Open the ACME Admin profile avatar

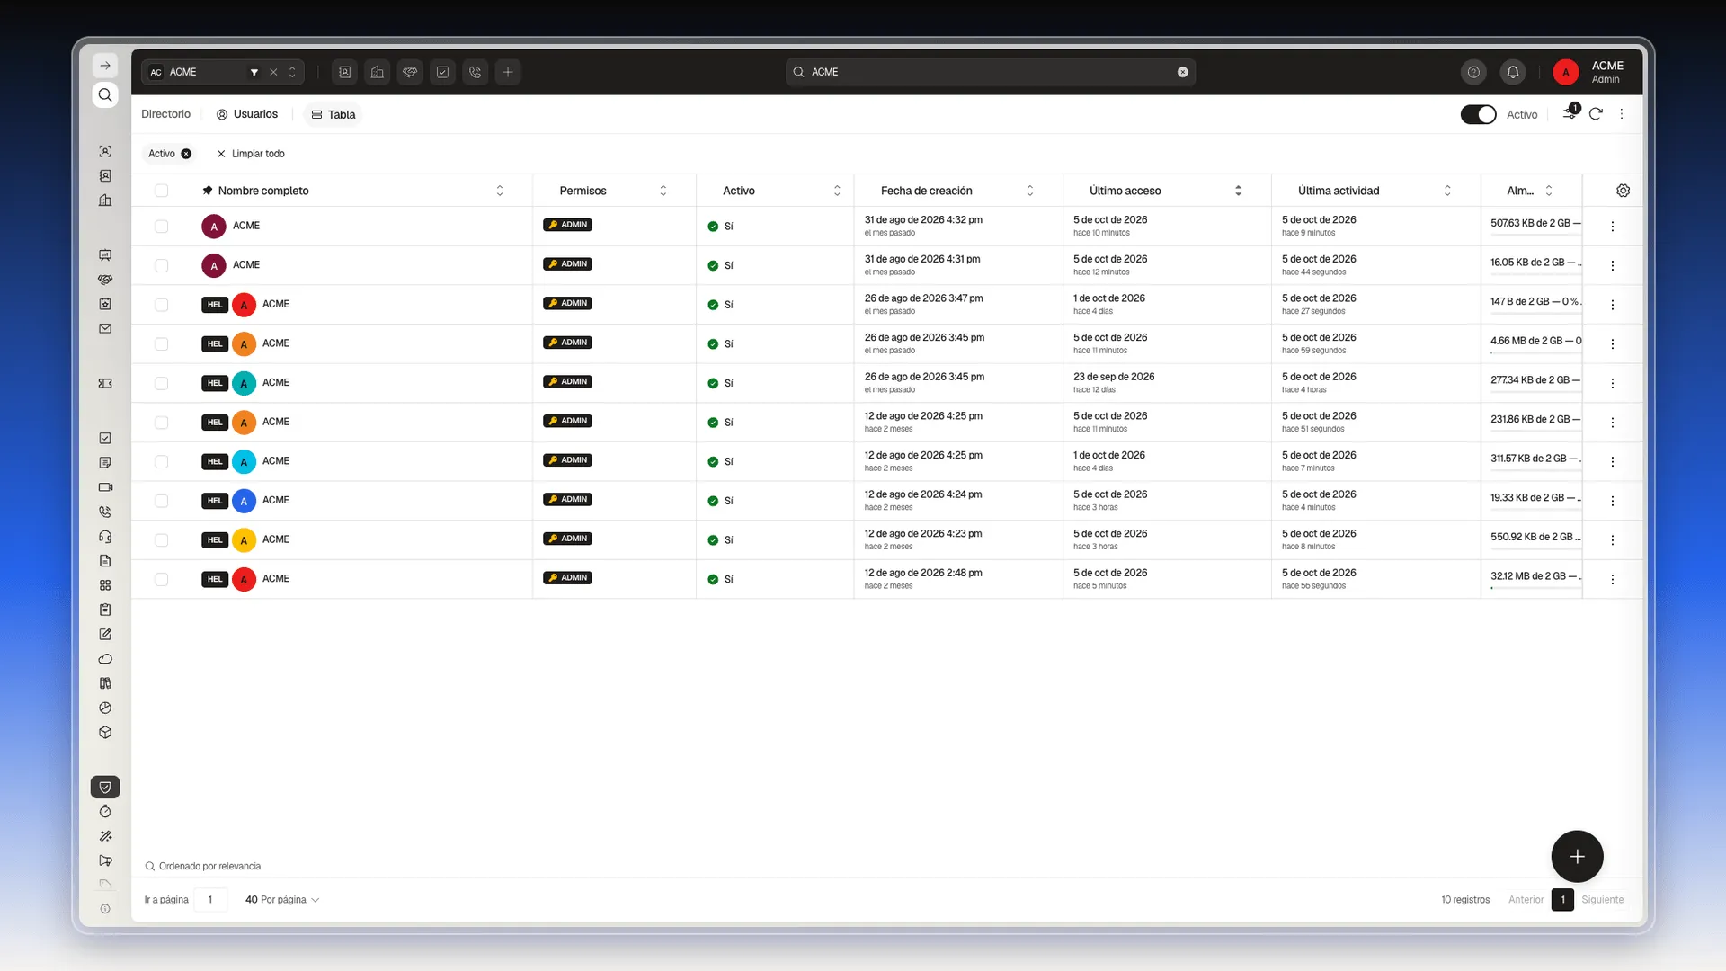1566,72
